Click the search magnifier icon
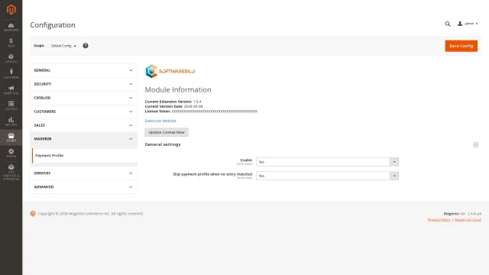The height and width of the screenshot is (275, 489). tap(448, 24)
